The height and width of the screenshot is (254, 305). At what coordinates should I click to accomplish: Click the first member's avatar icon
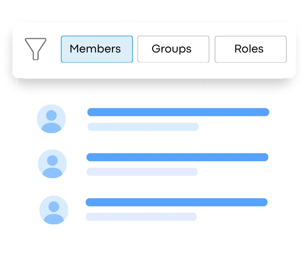(51, 119)
